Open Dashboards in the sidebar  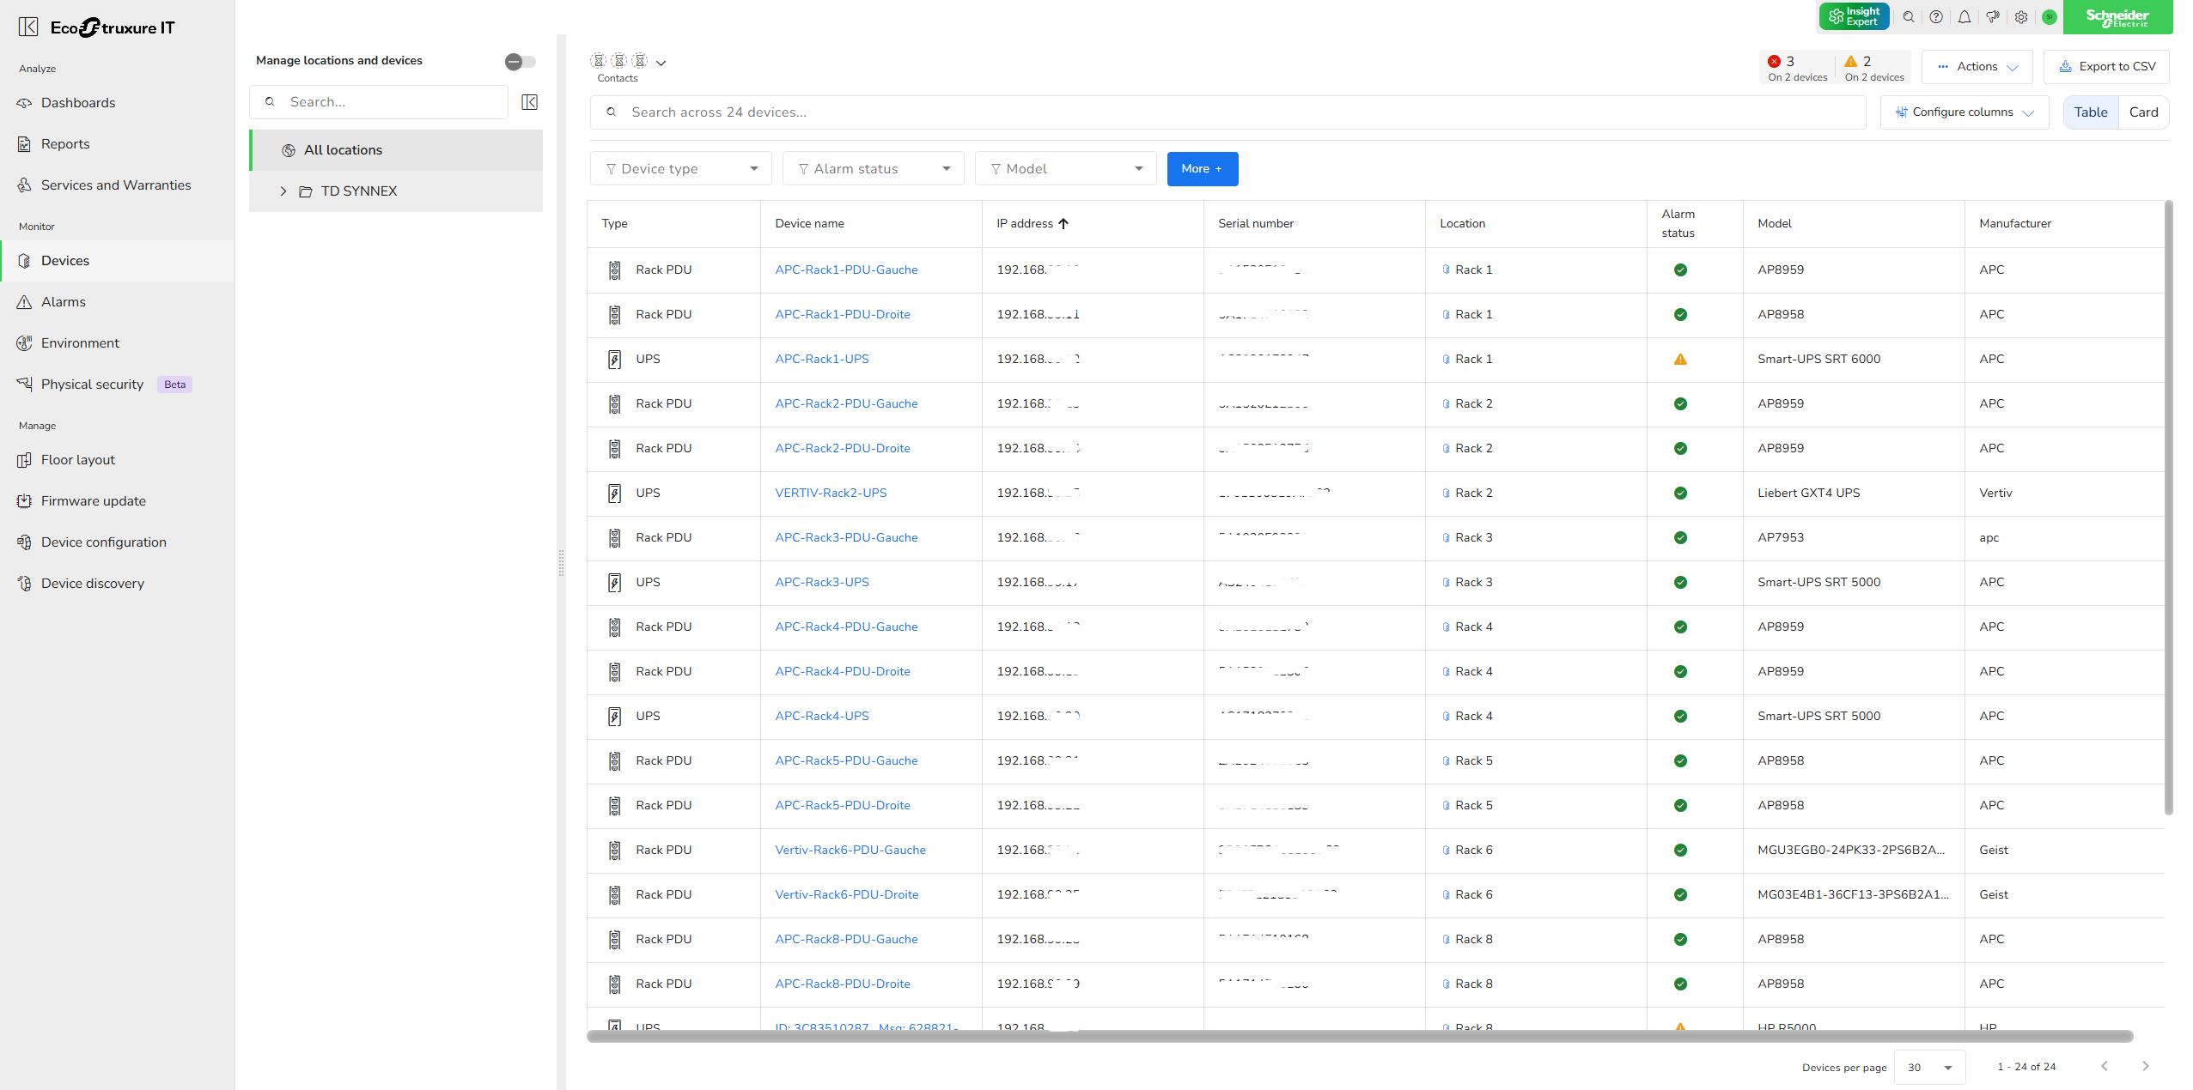78,103
